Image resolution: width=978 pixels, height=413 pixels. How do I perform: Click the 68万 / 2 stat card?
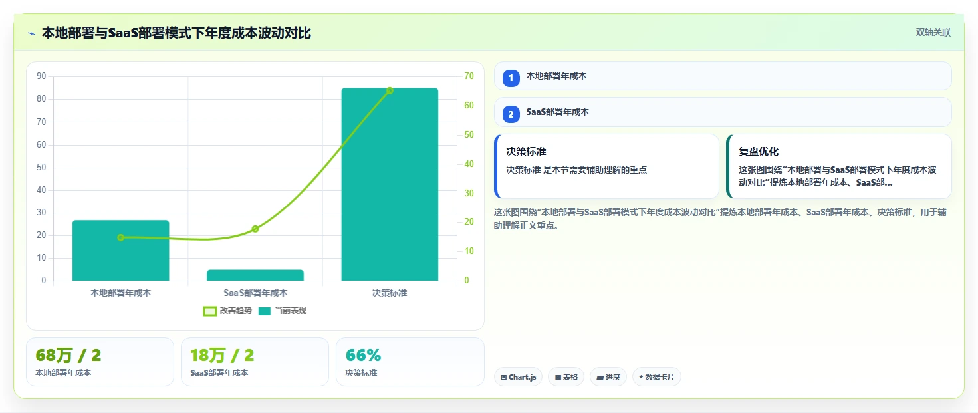(x=100, y=362)
